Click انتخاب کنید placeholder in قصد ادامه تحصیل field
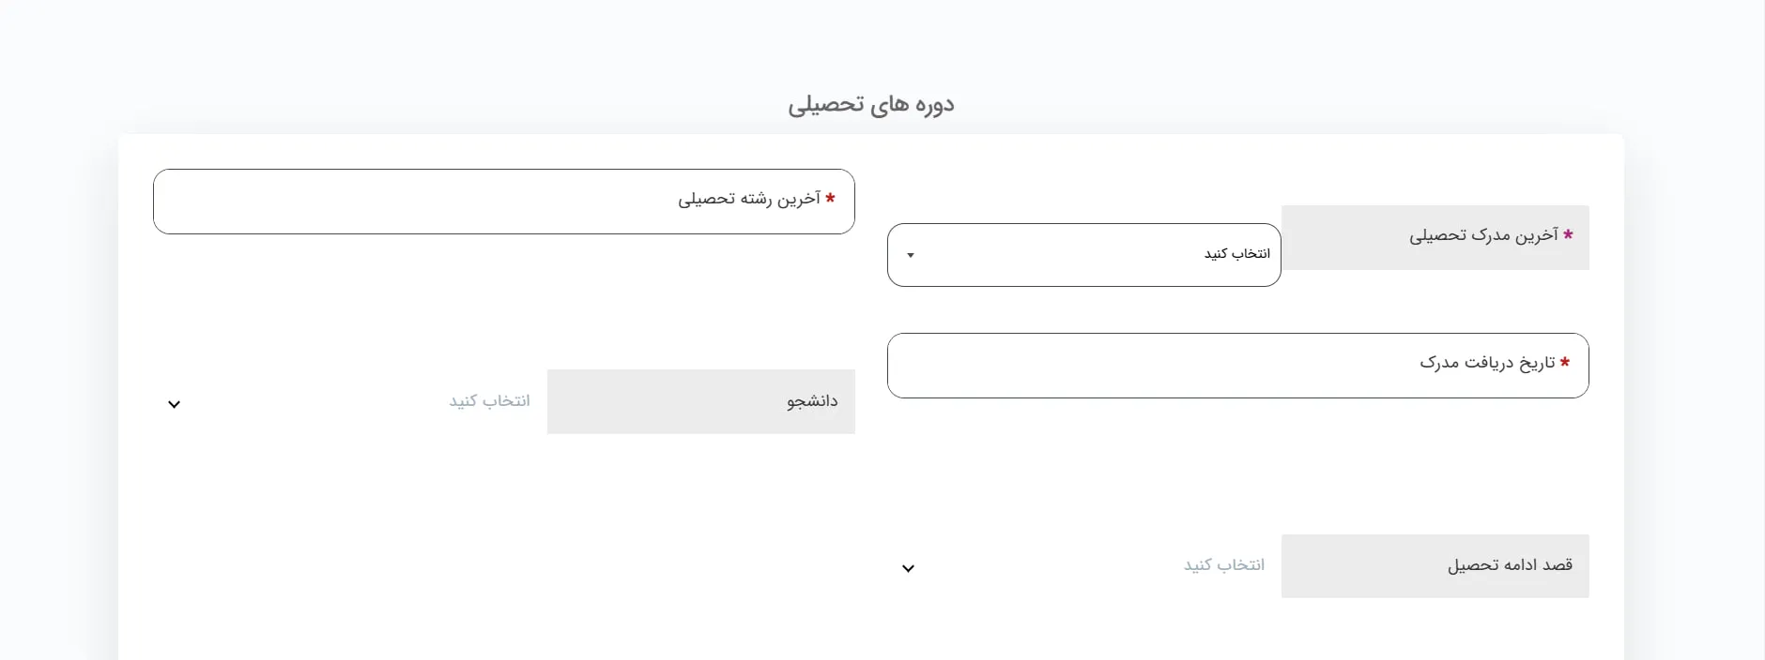Viewport: 1765px width, 660px height. pyautogui.click(x=1224, y=565)
